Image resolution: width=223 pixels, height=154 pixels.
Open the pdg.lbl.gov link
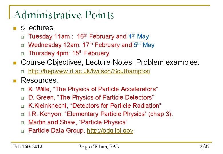pyautogui.click(x=110, y=131)
